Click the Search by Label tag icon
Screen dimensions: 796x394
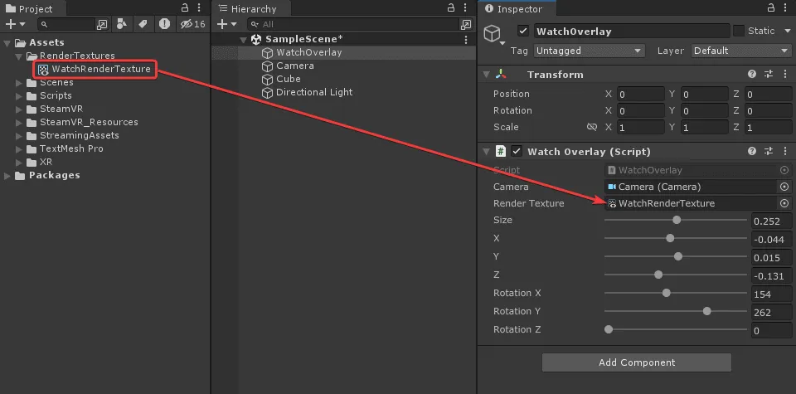(143, 24)
